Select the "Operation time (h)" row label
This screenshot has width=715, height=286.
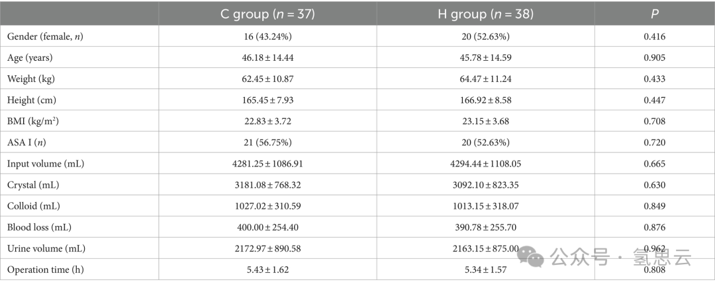point(45,269)
